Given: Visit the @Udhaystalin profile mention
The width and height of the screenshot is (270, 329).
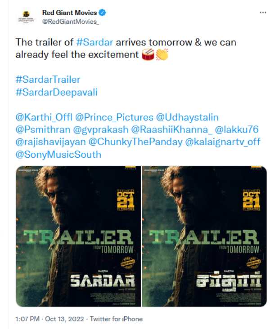Looking at the screenshot, I should 187,117.
